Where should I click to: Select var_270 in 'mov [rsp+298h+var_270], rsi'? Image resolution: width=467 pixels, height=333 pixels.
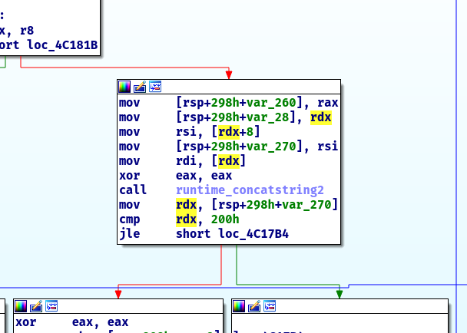pos(271,147)
